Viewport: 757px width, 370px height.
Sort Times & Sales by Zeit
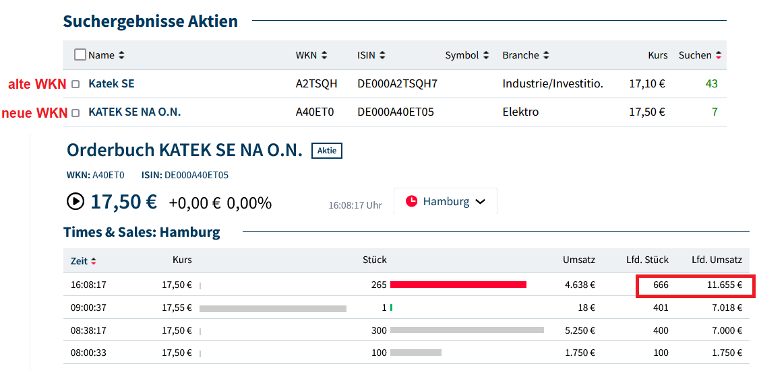[x=93, y=261]
